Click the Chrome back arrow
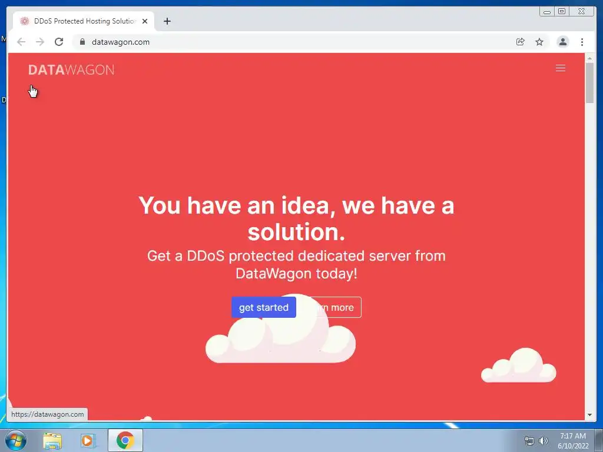Image resolution: width=603 pixels, height=452 pixels. [x=21, y=42]
